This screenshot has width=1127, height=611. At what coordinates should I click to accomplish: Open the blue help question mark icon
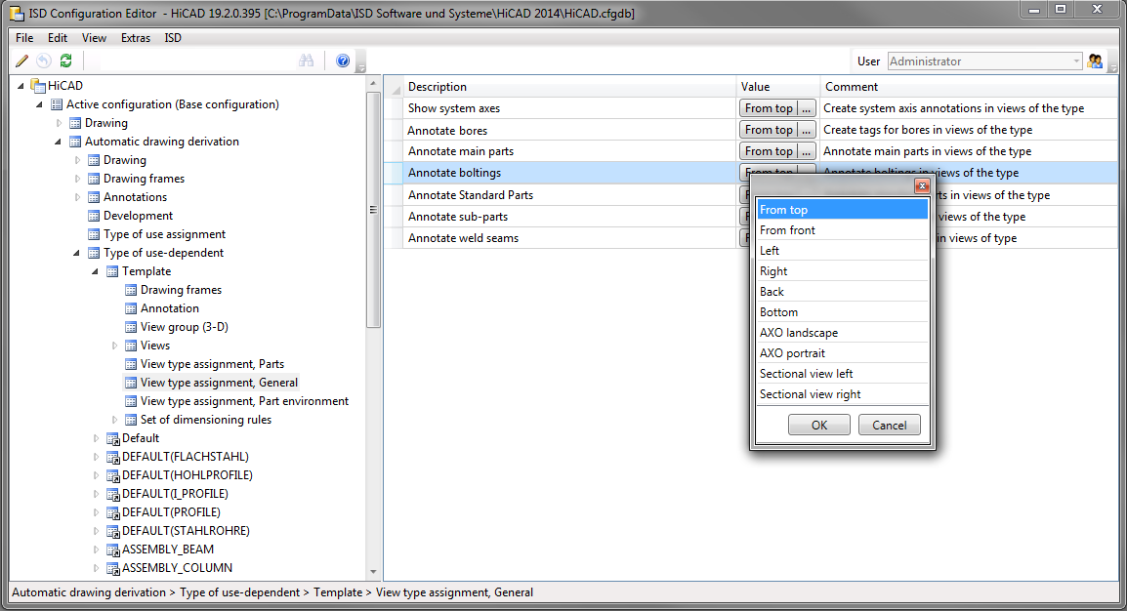click(x=343, y=61)
